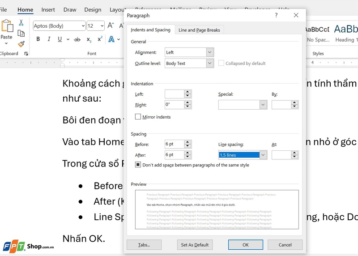This screenshot has width=358, height=256.
Task: Open the underline style dropdown arrow
Action: pyautogui.click(x=68, y=39)
